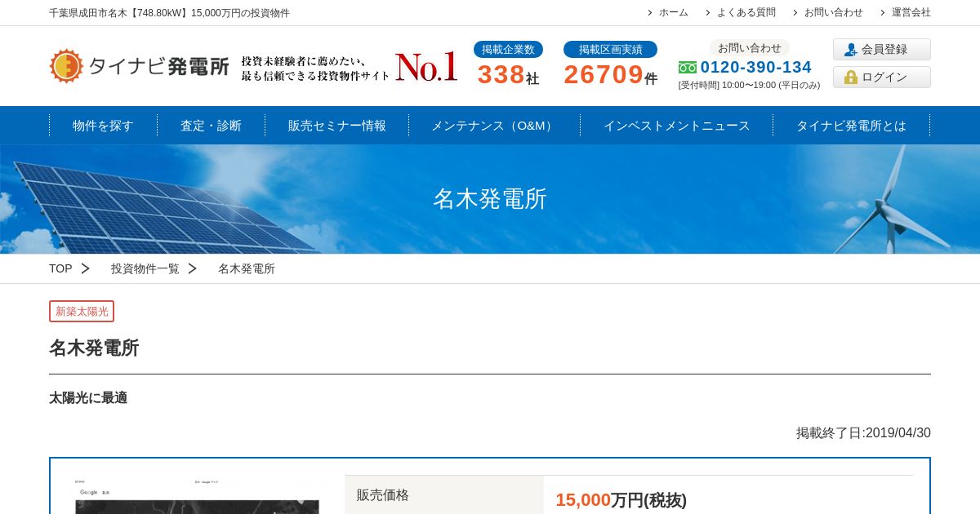The image size is (980, 514).
Task: Click the Tainabi 発電所 sun logo
Action: click(66, 66)
